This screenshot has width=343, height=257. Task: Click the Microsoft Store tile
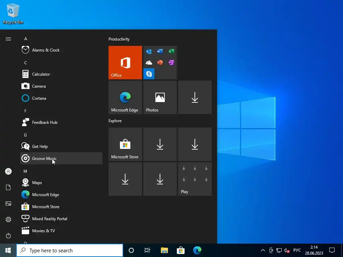coord(125,144)
